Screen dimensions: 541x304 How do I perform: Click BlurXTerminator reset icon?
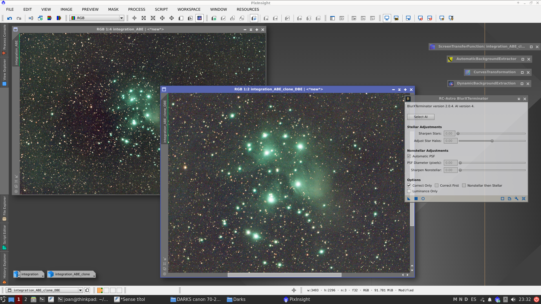[x=524, y=199]
